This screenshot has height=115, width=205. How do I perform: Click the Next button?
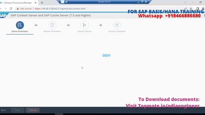point(17,110)
